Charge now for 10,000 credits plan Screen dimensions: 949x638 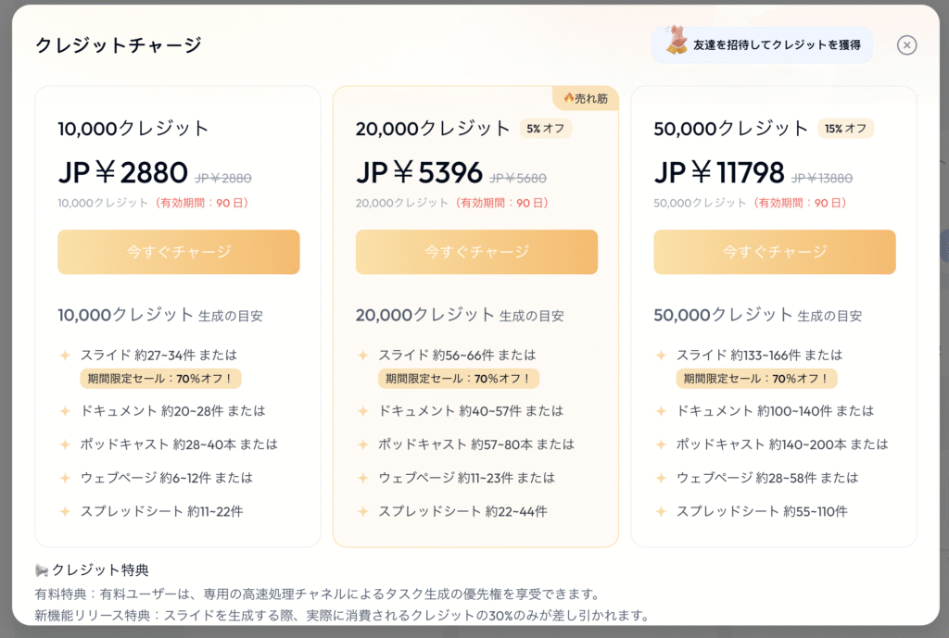coord(179,252)
